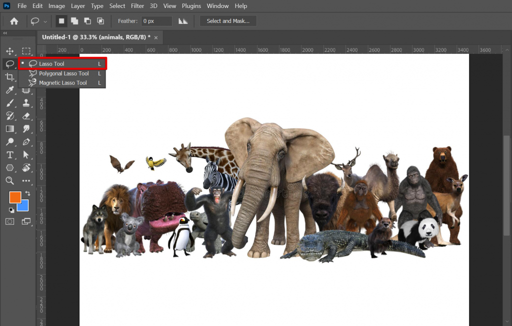Image resolution: width=512 pixels, height=326 pixels.
Task: Open the orange foreground color swatch
Action: tap(15, 197)
